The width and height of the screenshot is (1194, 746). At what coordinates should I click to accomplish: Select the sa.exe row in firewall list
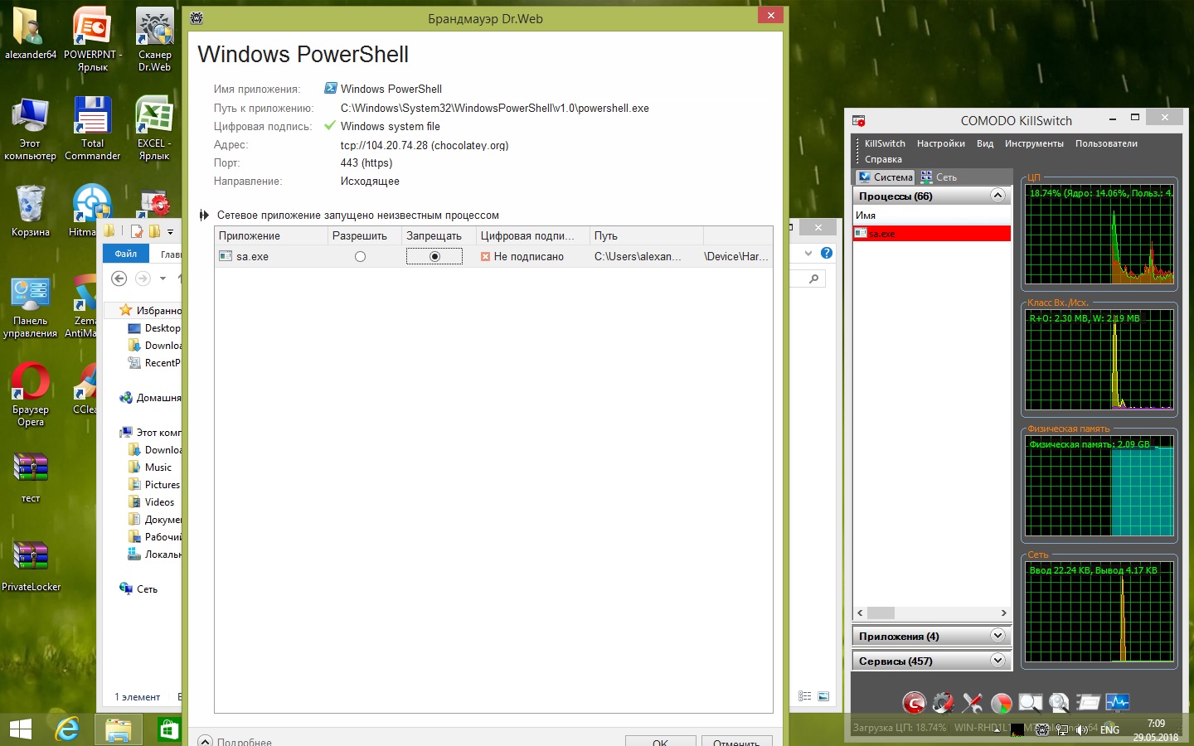tap(493, 257)
